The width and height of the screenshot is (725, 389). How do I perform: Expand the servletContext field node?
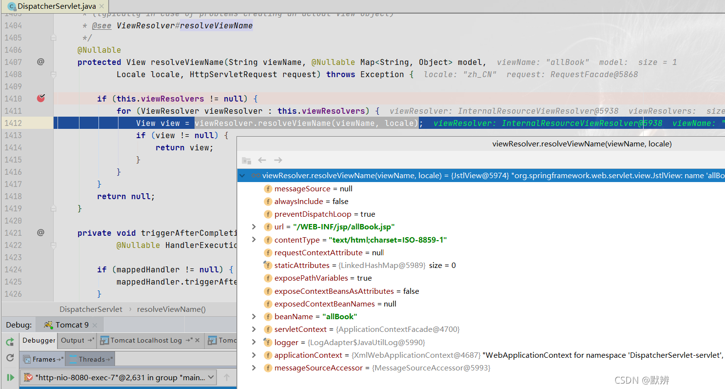point(254,329)
